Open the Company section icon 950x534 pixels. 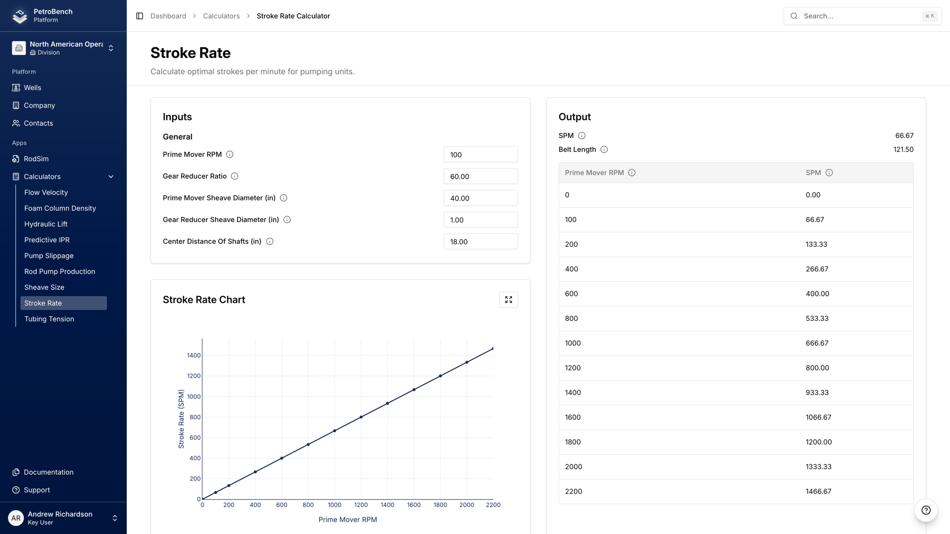click(16, 105)
